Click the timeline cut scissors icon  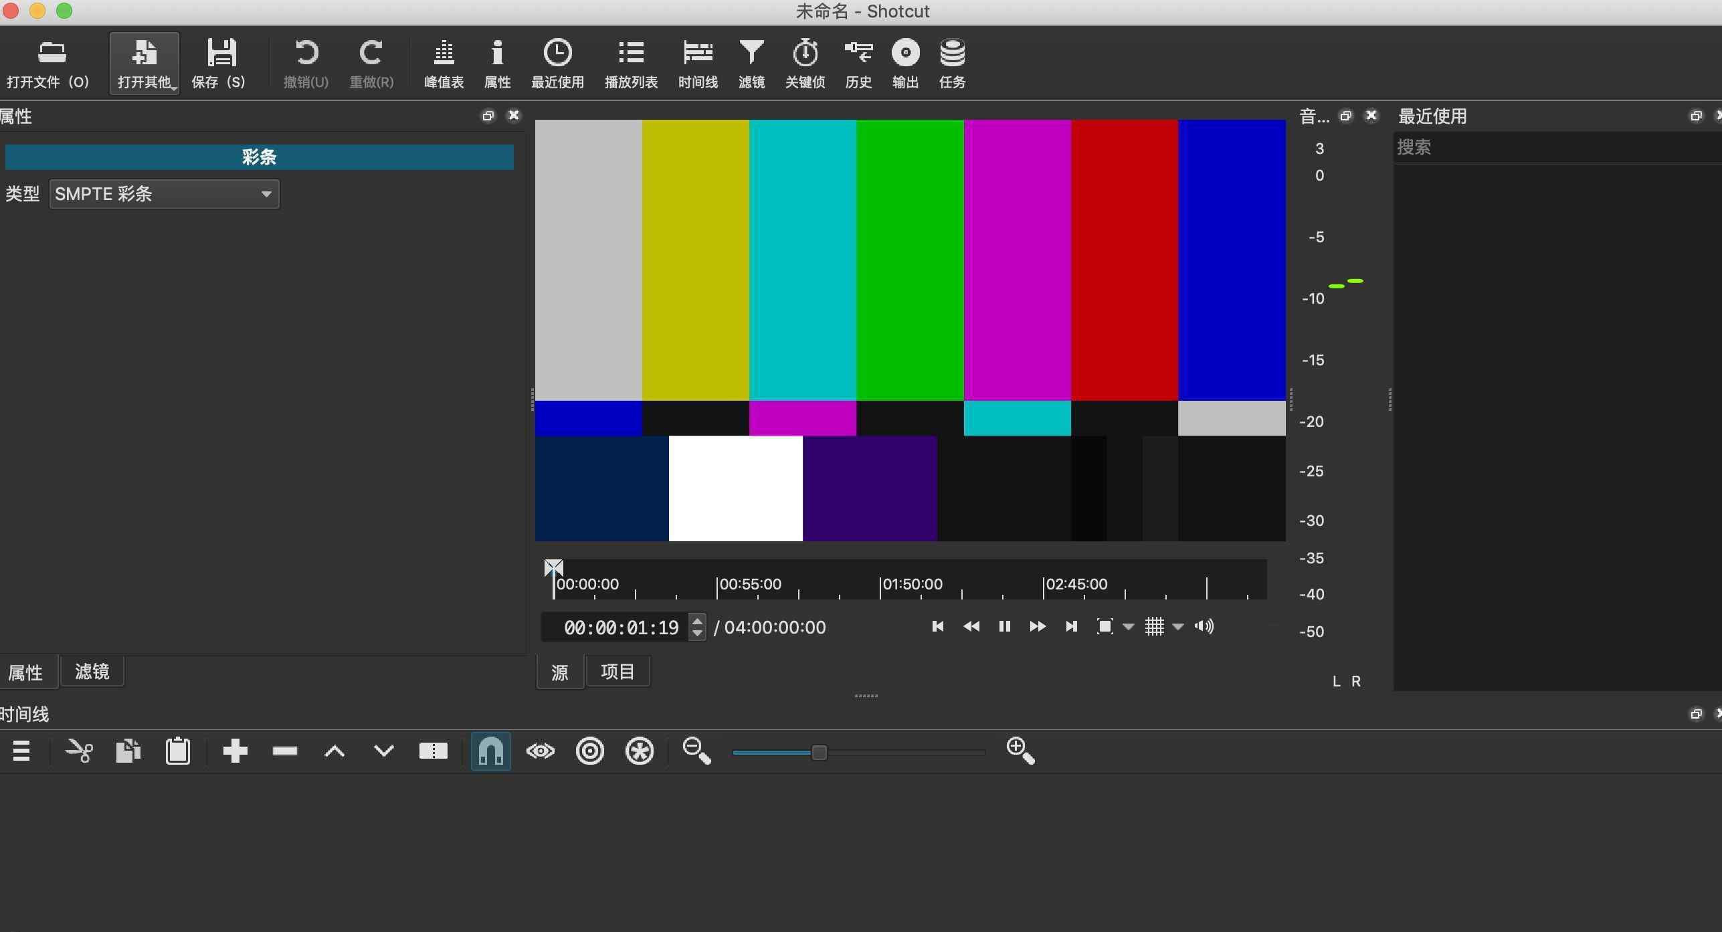click(79, 751)
